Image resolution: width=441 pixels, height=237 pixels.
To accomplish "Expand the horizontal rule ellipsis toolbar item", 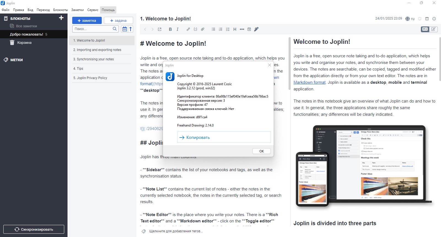I will click(242, 29).
